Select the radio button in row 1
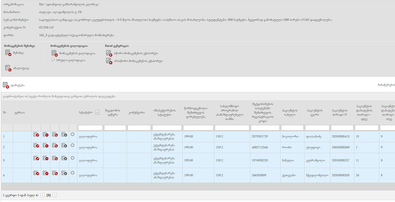 [x=72, y=134]
